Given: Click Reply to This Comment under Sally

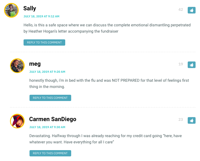Looking at the screenshot, I should (44, 42).
